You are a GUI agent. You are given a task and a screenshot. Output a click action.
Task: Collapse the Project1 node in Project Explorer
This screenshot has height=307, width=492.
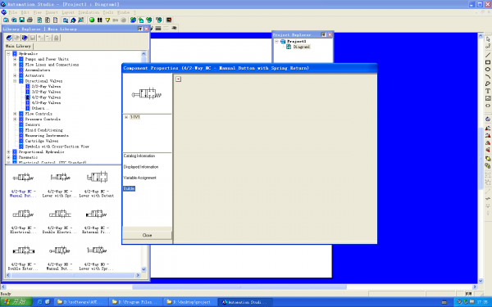coord(276,42)
